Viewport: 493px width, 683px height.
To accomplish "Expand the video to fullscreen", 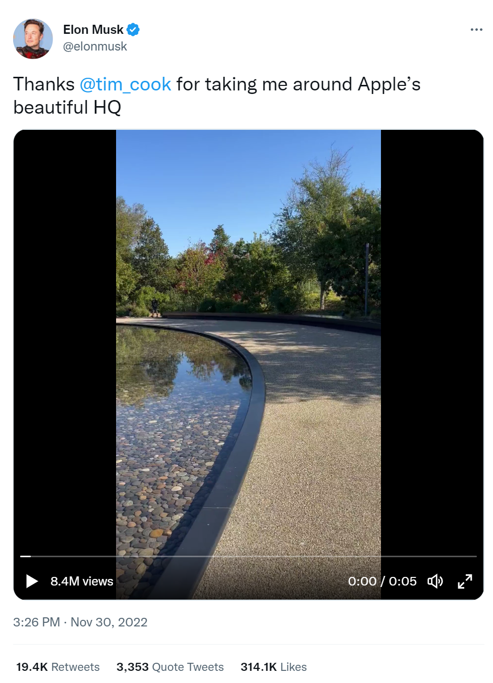I will (x=465, y=581).
